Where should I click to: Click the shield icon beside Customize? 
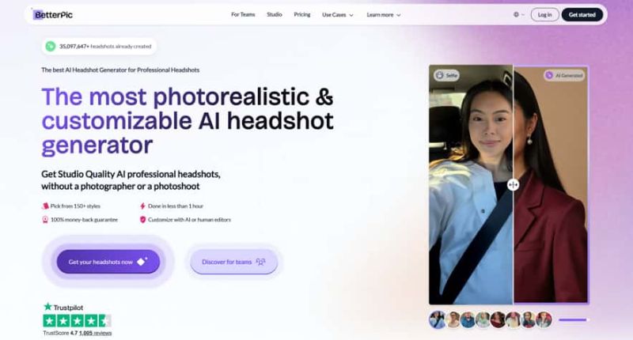coord(142,219)
